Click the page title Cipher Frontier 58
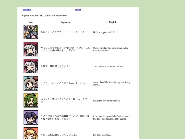 45,16
